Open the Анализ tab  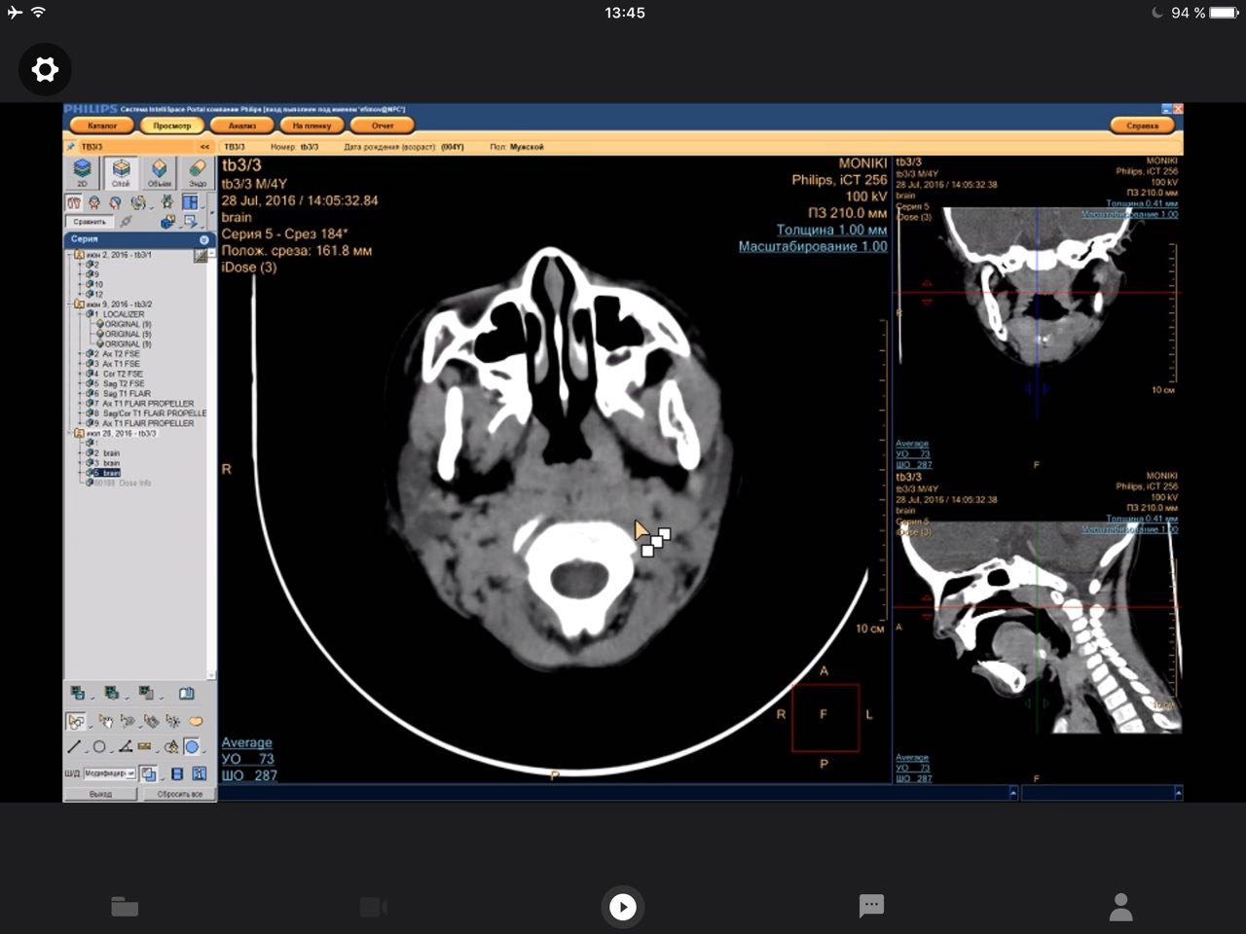(x=242, y=126)
